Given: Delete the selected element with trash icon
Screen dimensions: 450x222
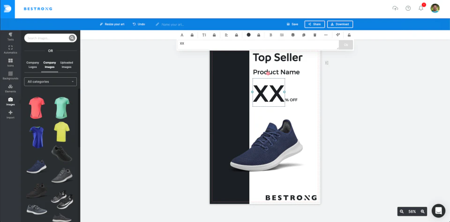Looking at the screenshot, I should pyautogui.click(x=315, y=35).
